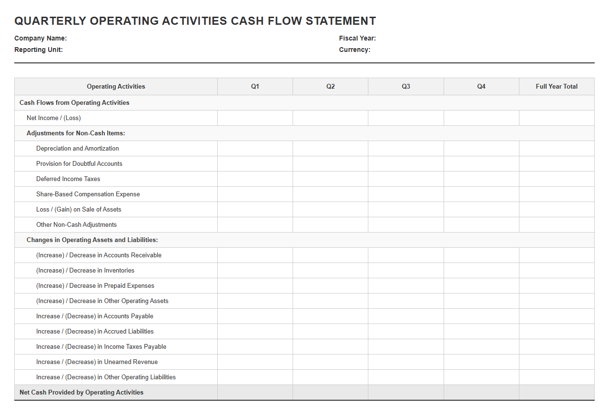Click Share-Based Compensation Expense label
Screen dimensions: 609x415
(88, 194)
